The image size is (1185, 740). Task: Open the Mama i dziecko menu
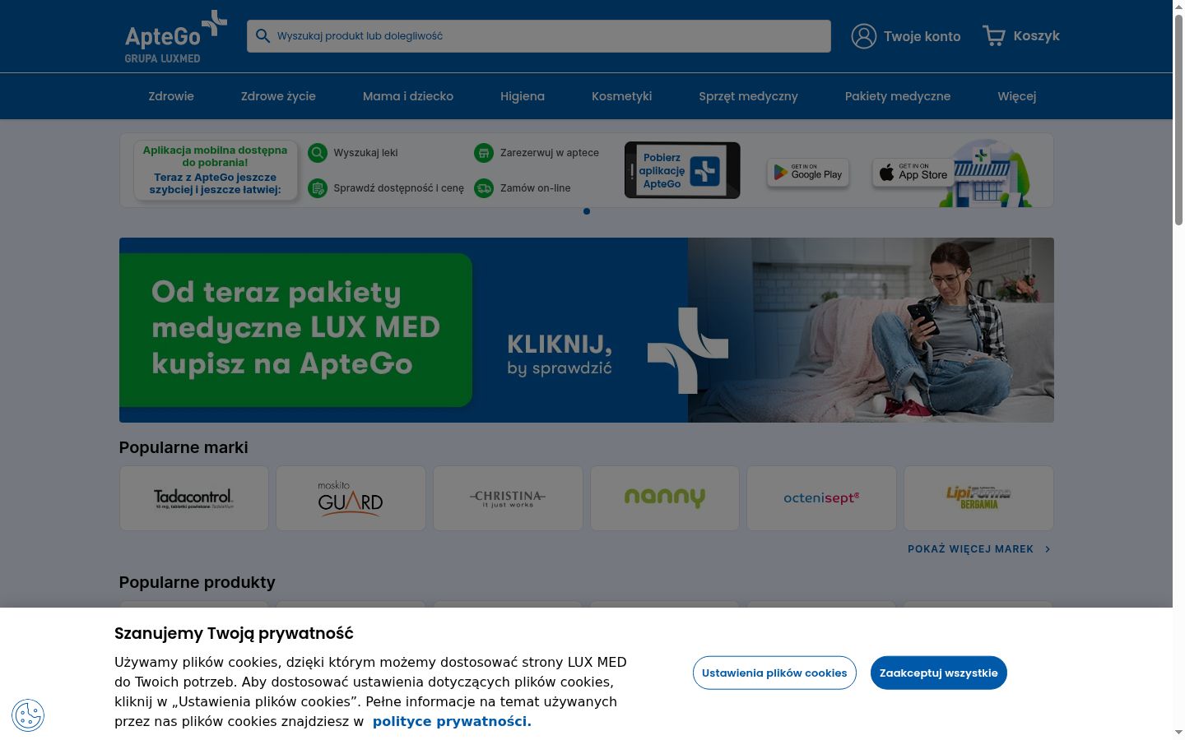coord(408,96)
